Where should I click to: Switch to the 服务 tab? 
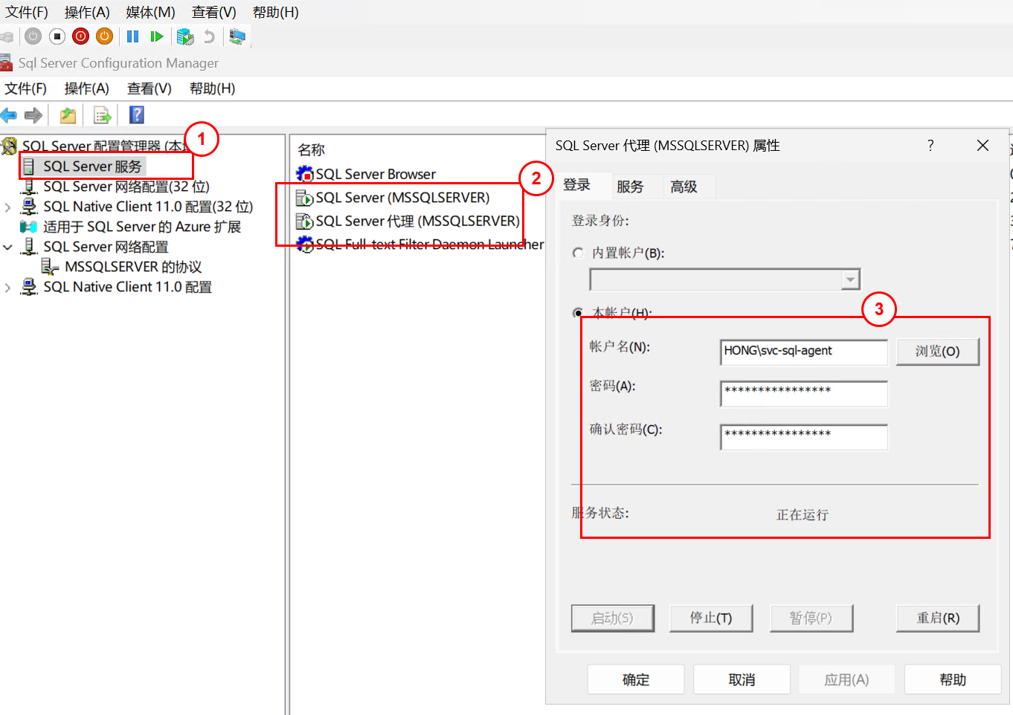coord(630,187)
